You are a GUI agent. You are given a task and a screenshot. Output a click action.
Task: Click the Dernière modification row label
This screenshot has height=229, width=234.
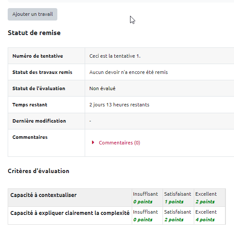pyautogui.click(x=39, y=121)
